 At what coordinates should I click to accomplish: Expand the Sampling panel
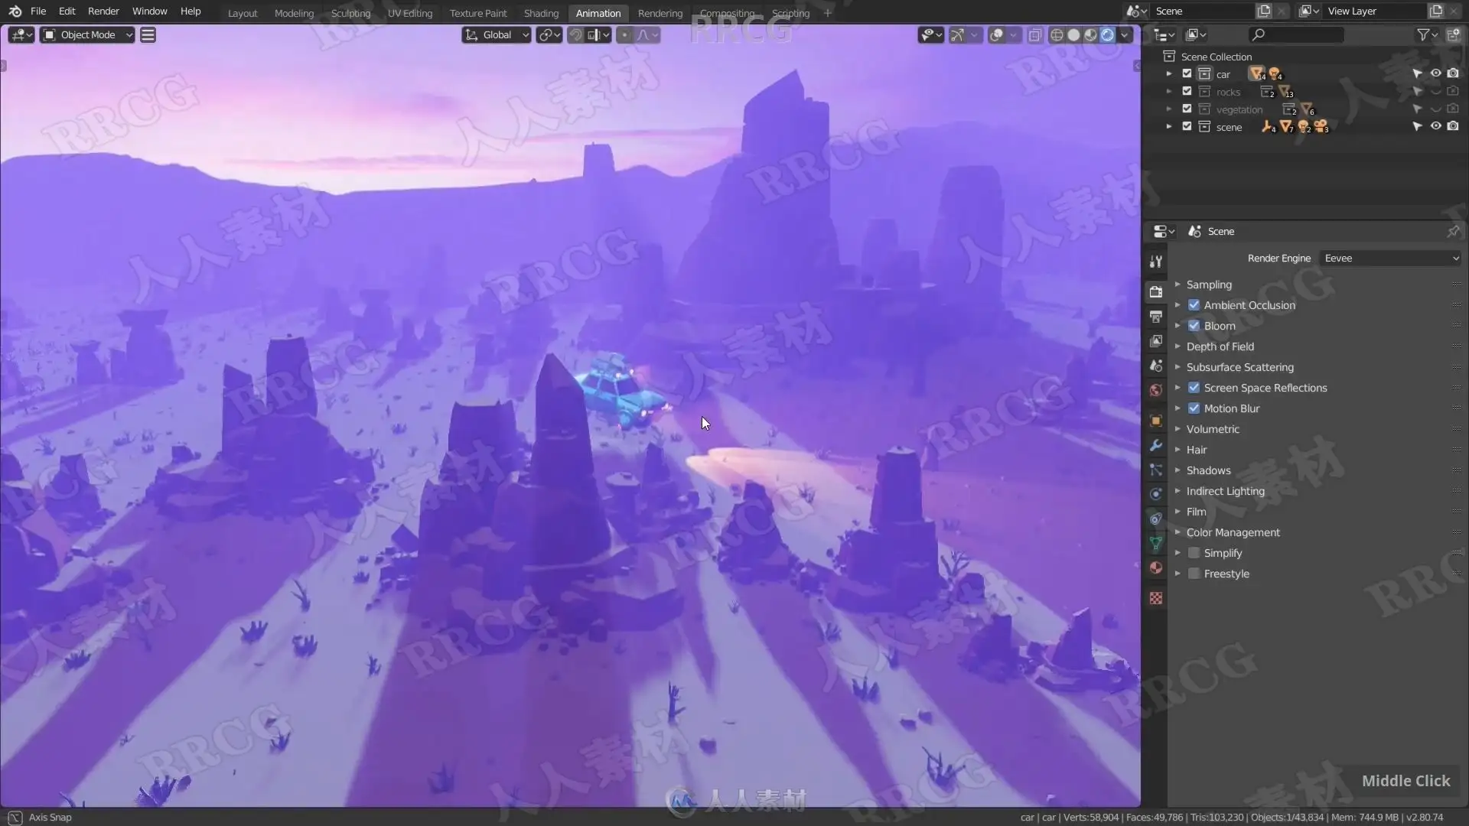pos(1209,285)
